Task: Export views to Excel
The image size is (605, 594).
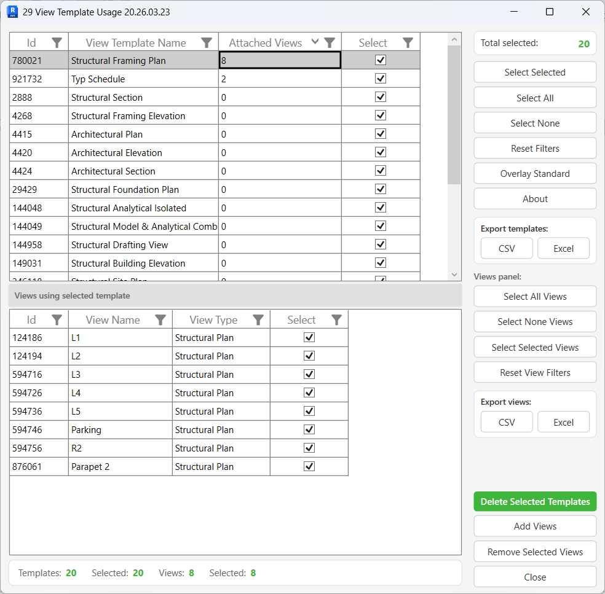Action: [563, 422]
